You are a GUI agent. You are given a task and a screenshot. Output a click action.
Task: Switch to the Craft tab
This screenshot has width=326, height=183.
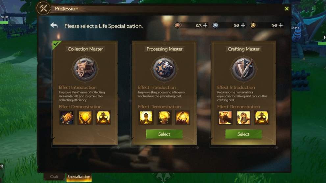tap(54, 176)
